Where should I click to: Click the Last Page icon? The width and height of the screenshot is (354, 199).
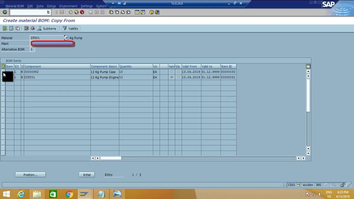128,12
